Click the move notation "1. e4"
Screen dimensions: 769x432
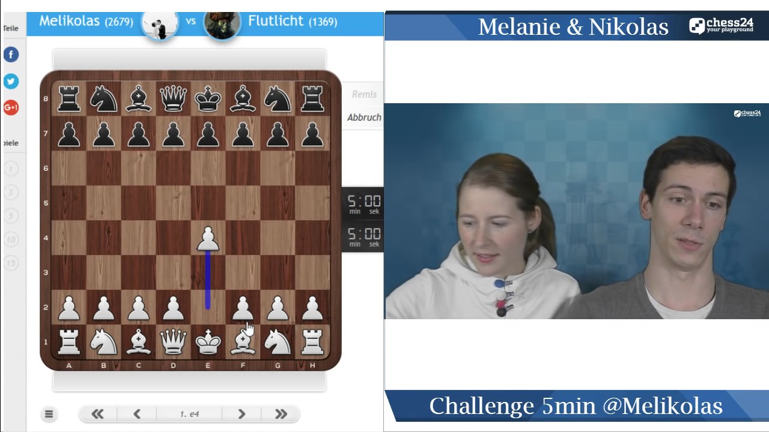[x=189, y=414]
